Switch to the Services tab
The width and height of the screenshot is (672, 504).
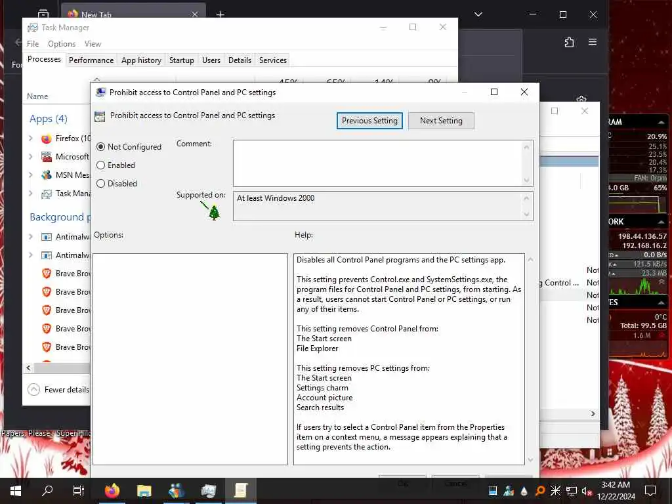click(272, 60)
